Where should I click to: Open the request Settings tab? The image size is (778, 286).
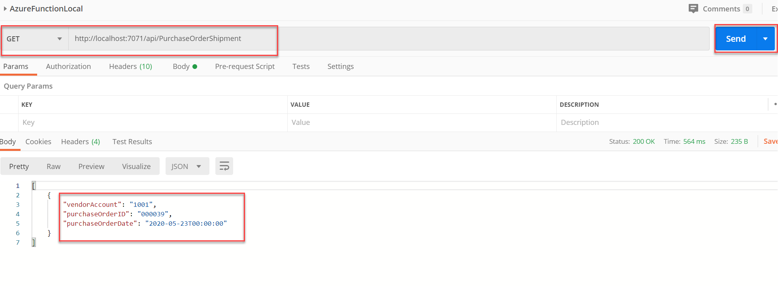(340, 66)
